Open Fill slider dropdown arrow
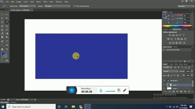Screen dimensions: 195x109 (x=192, y=75)
